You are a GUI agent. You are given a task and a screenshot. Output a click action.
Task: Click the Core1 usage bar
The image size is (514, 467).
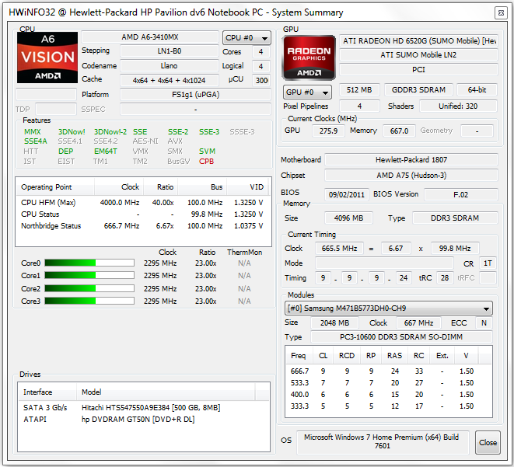pos(89,275)
